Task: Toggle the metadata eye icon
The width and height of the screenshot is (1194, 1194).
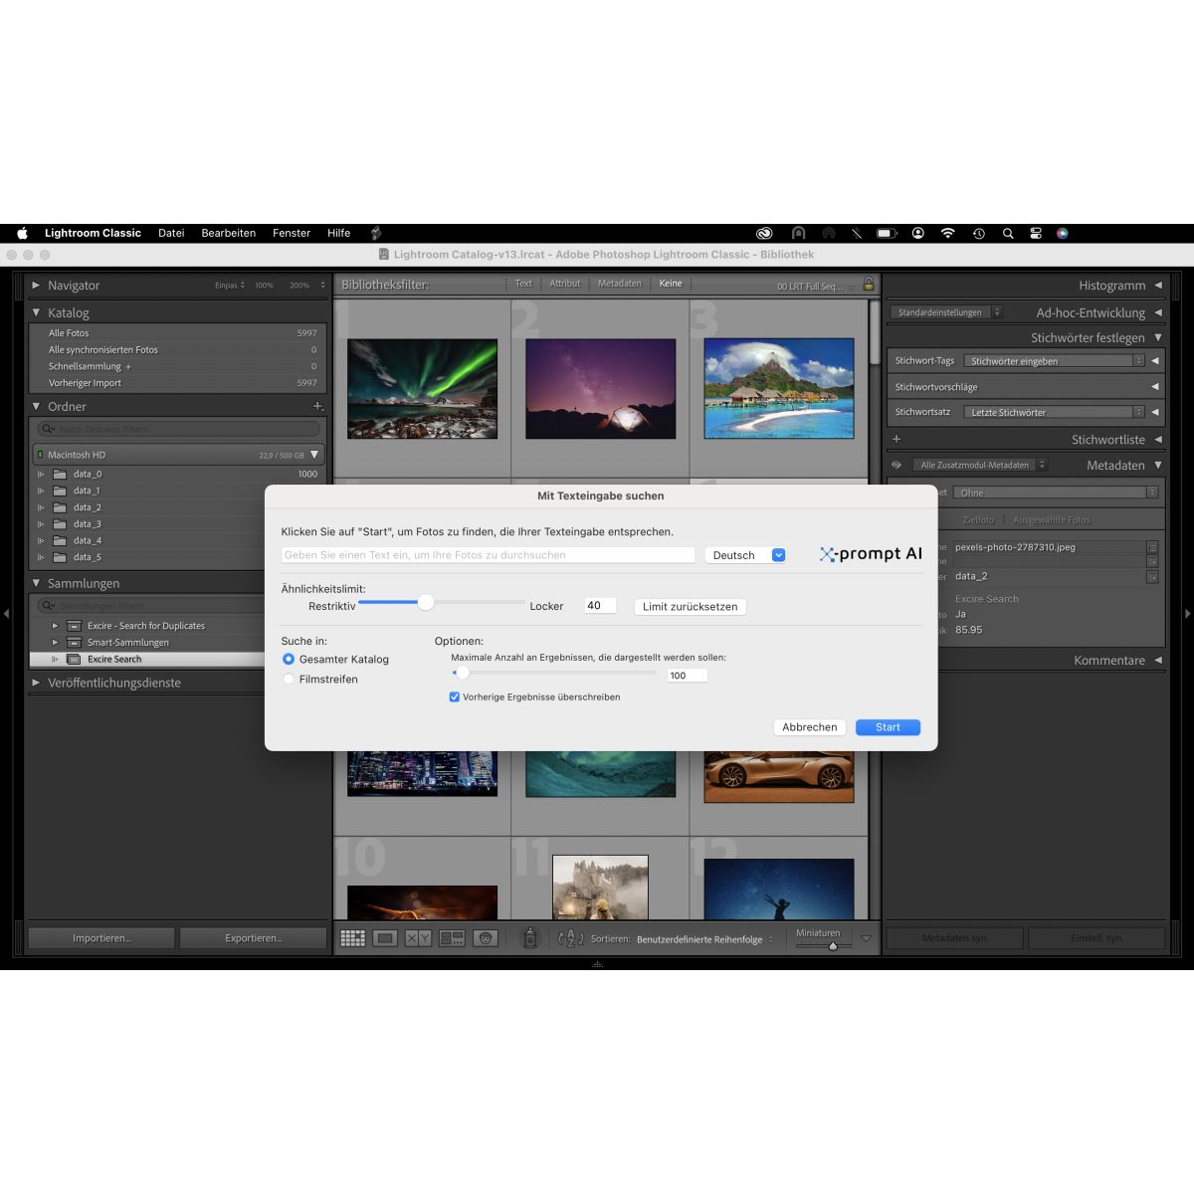Action: tap(896, 465)
